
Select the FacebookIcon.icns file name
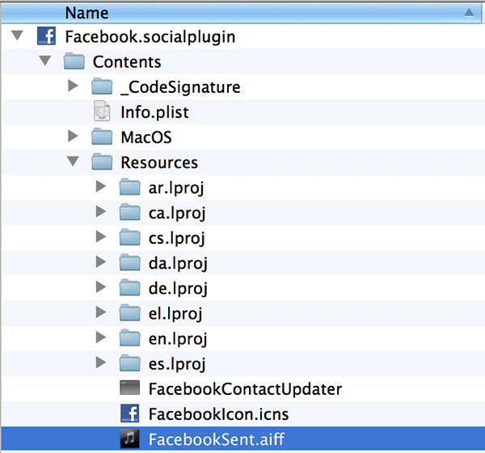click(219, 414)
